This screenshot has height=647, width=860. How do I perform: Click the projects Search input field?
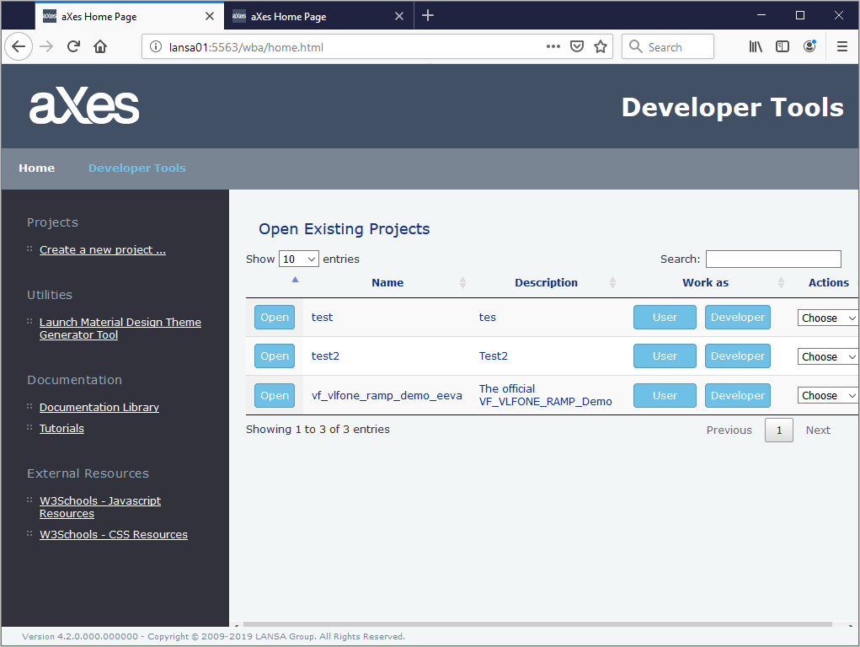773,259
